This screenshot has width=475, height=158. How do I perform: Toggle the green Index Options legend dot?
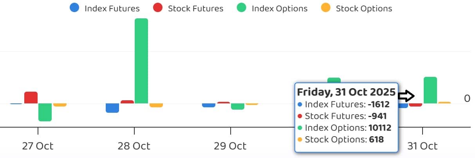(242, 8)
